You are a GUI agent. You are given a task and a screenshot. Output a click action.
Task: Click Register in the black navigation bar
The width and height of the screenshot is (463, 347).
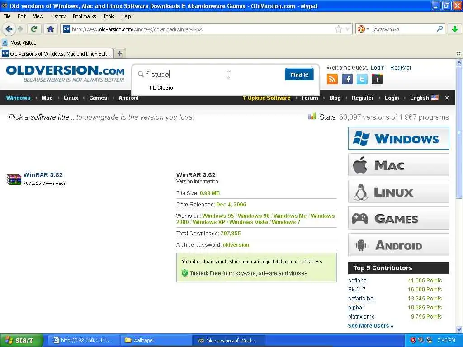362,98
